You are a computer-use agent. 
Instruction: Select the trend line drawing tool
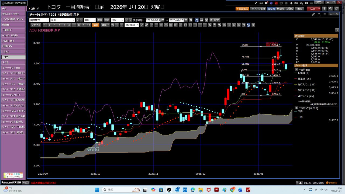[142, 25]
